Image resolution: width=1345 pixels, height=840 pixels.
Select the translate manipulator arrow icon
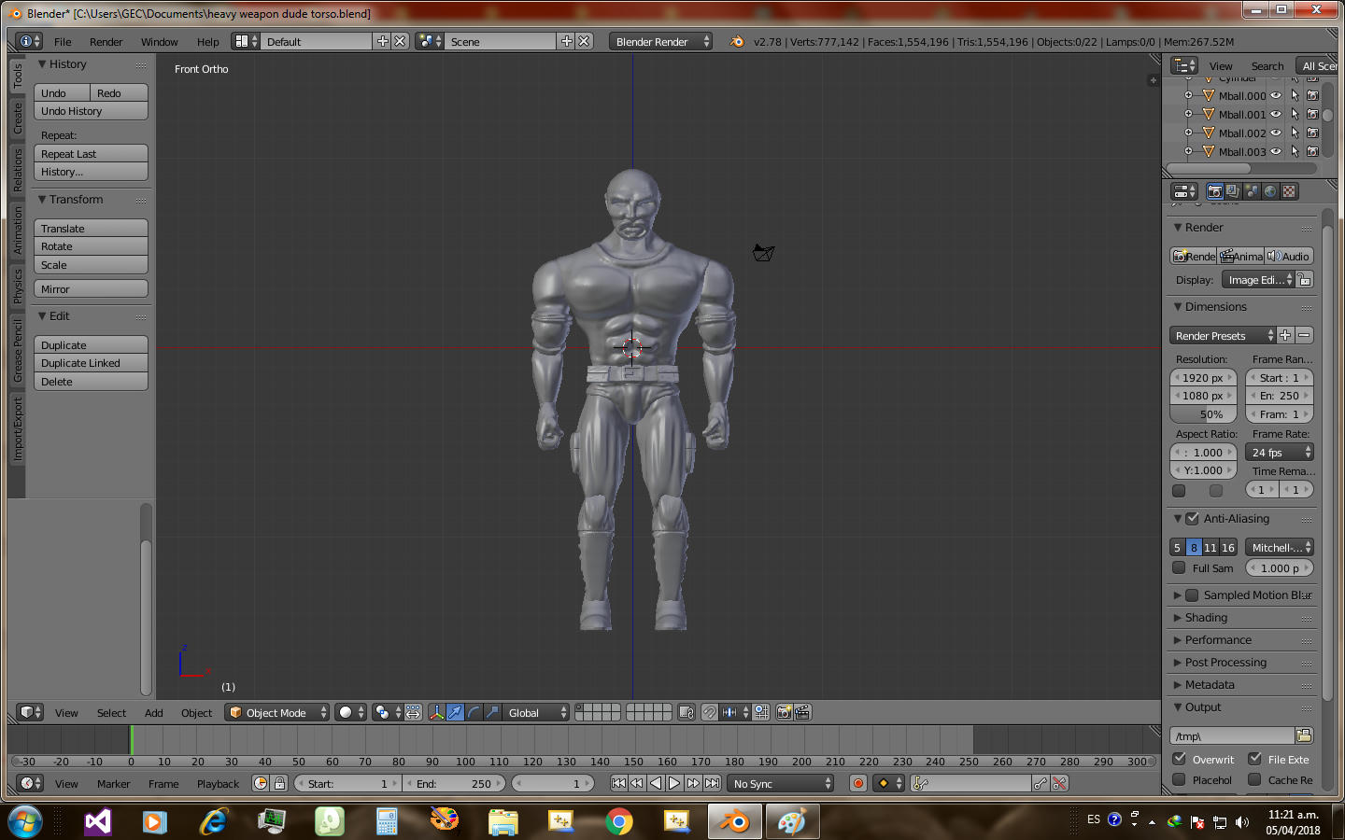(x=455, y=712)
